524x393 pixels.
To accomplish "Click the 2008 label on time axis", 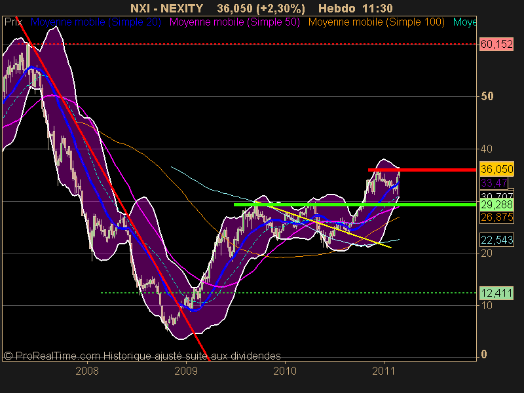I will pyautogui.click(x=87, y=371).
